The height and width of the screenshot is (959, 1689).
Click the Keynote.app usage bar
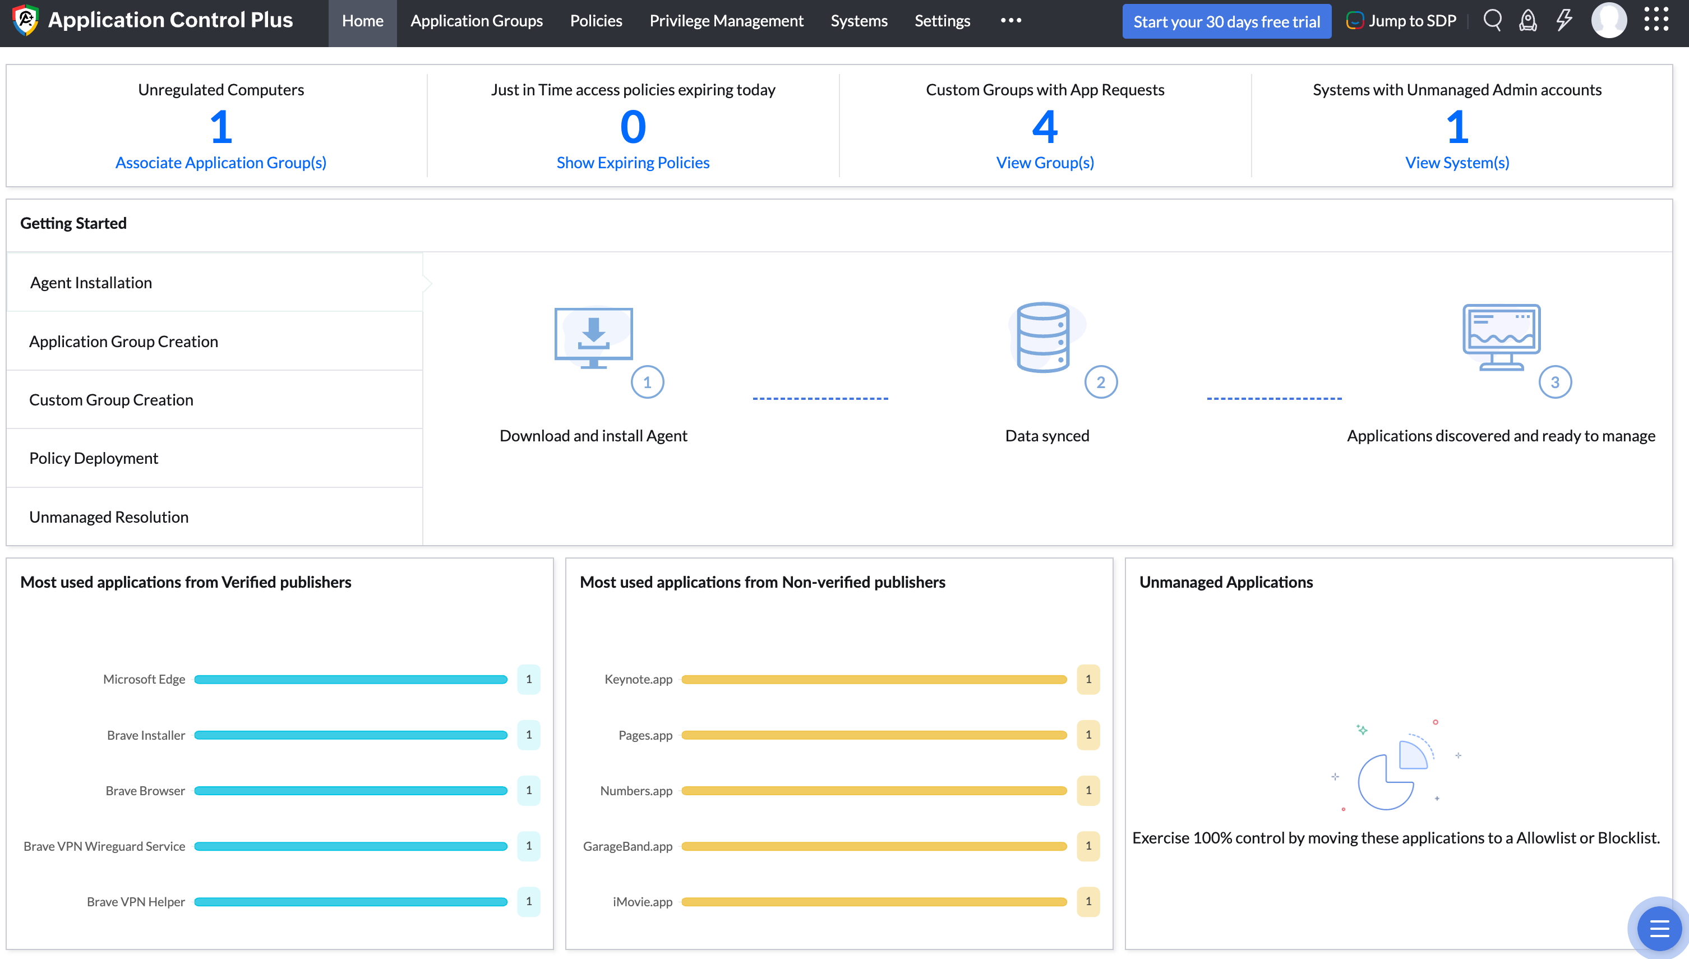click(874, 679)
